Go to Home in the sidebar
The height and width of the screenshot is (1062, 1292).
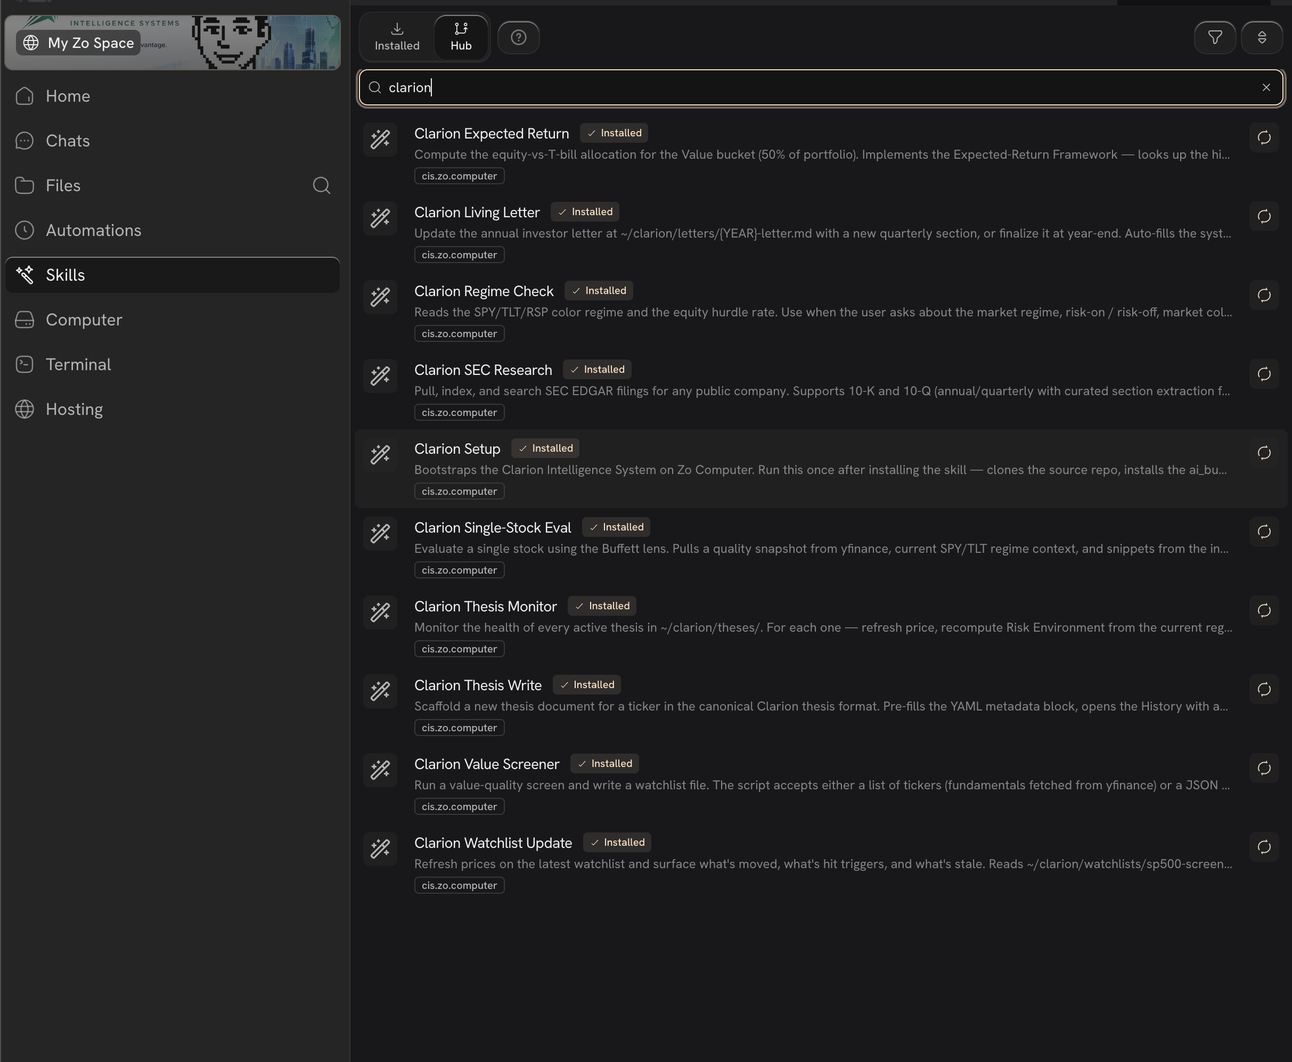(x=173, y=96)
